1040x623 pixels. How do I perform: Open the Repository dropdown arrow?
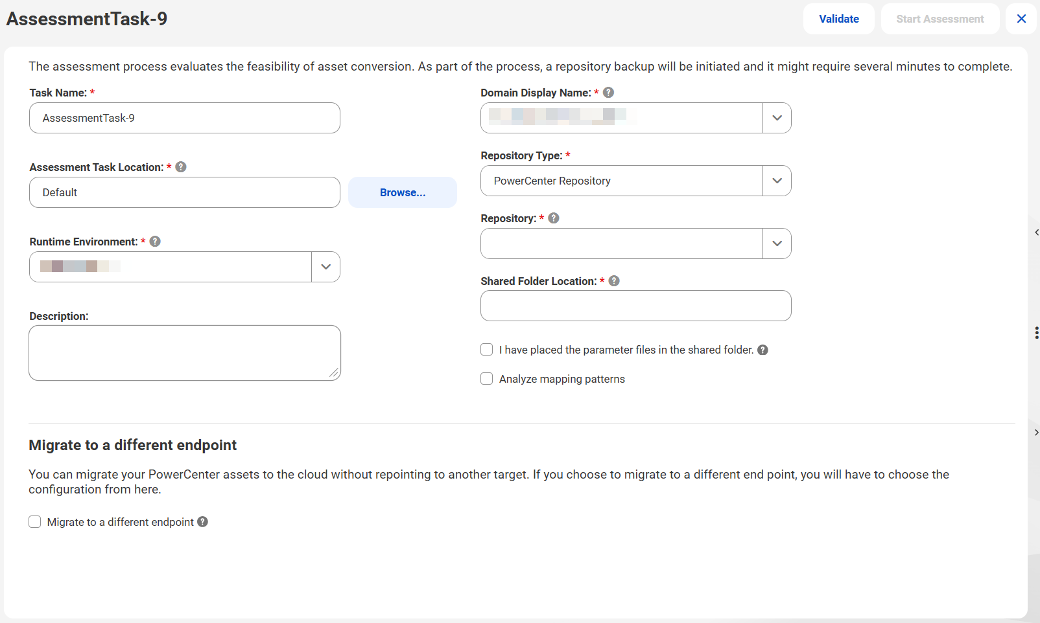777,244
